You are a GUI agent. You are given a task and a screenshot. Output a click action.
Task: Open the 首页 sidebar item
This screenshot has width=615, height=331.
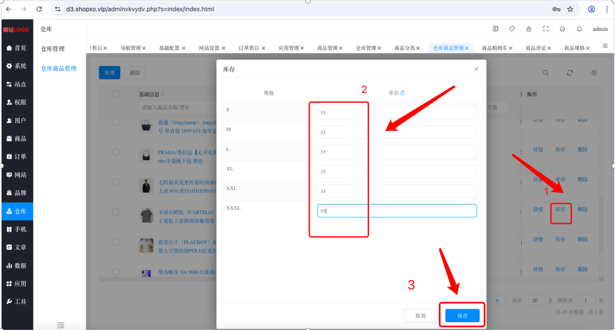tap(16, 48)
